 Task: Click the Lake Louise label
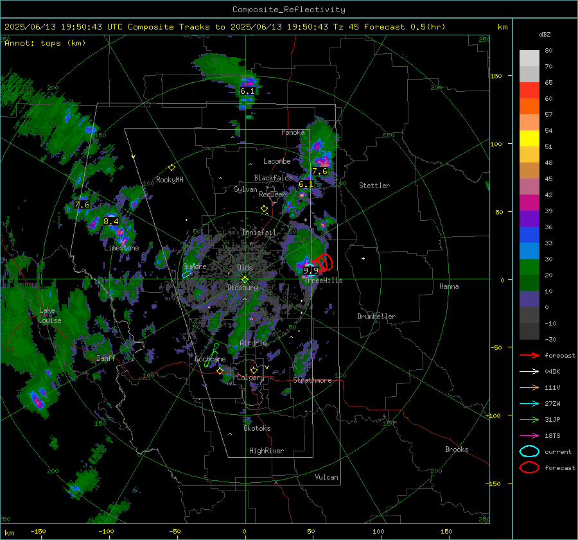coord(49,315)
